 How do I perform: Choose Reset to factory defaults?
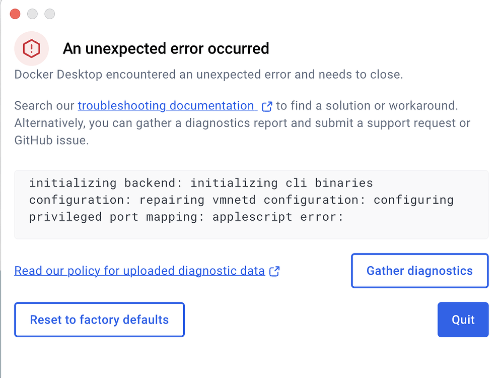click(x=99, y=320)
